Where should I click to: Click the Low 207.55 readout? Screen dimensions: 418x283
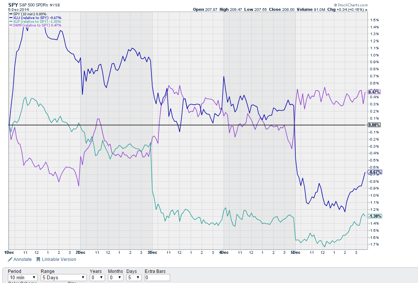tap(255, 9)
